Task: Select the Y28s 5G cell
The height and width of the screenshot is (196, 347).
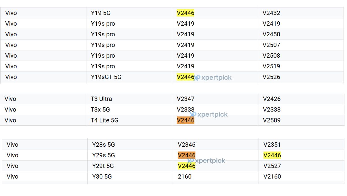Action: [104, 145]
